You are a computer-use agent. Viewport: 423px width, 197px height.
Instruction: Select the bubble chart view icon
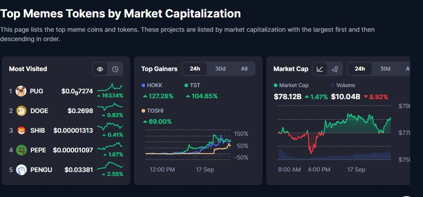point(335,69)
